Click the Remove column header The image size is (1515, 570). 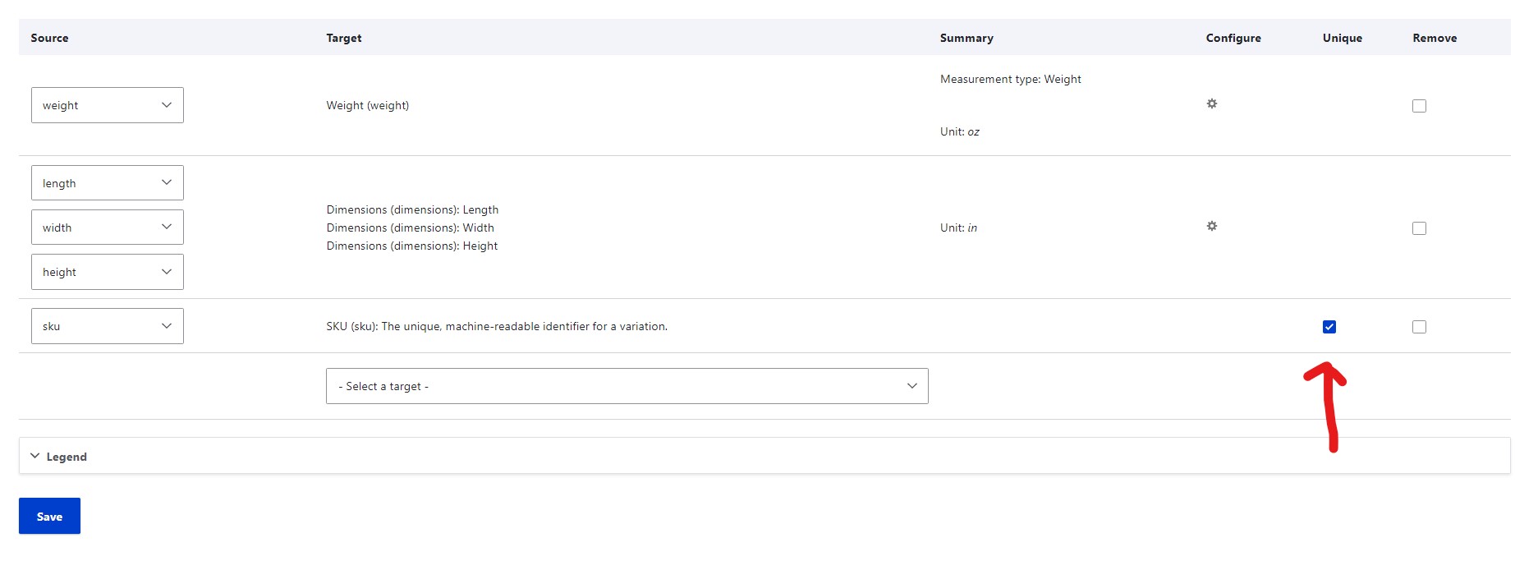tap(1434, 38)
